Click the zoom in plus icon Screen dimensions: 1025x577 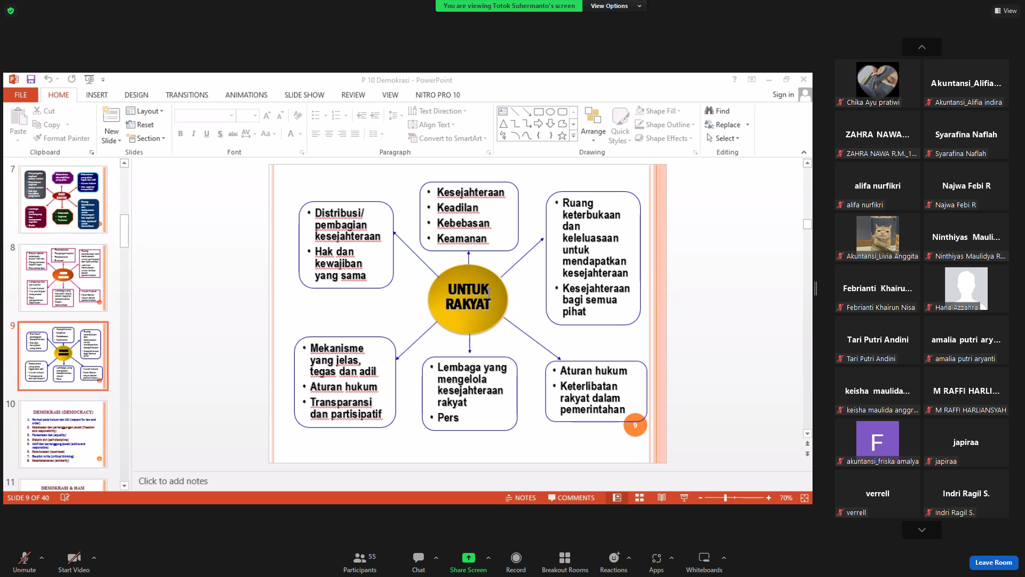(x=768, y=498)
